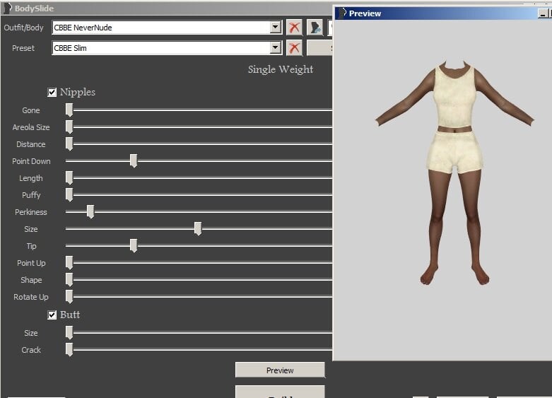Viewport: 552px width, 398px height.
Task: Click the Butt Size slider handle
Action: (69, 332)
